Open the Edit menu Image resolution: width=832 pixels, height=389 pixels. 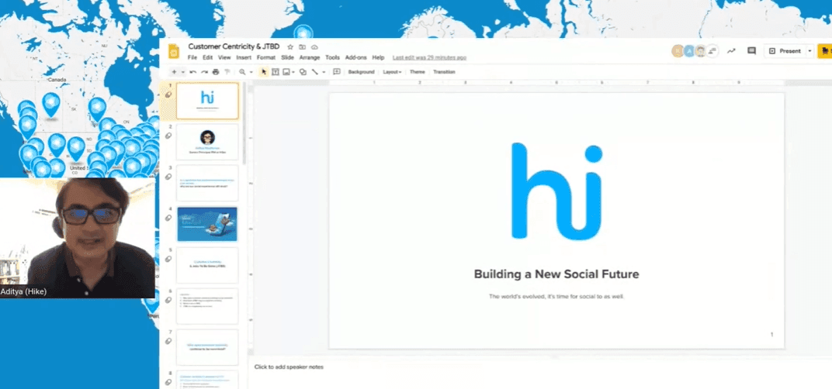[x=207, y=57]
